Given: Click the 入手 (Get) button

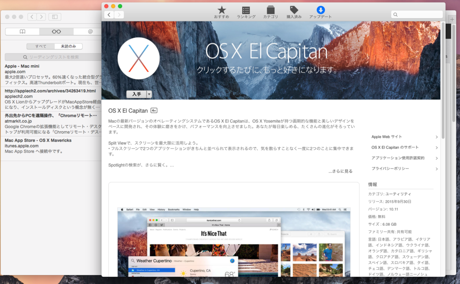Looking at the screenshot, I should [x=137, y=94].
